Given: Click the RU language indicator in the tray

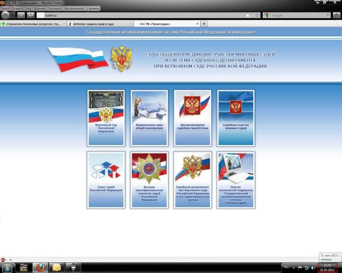Looking at the screenshot, I should pos(286,267).
